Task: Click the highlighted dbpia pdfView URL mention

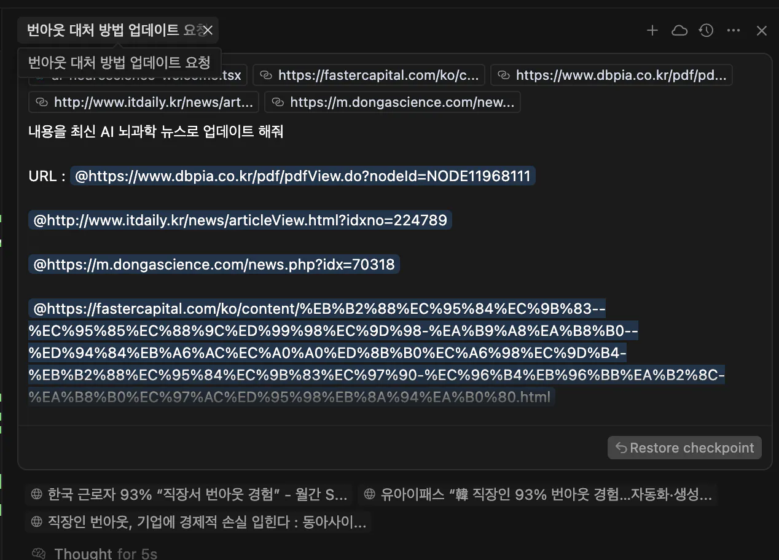Action: 303,176
